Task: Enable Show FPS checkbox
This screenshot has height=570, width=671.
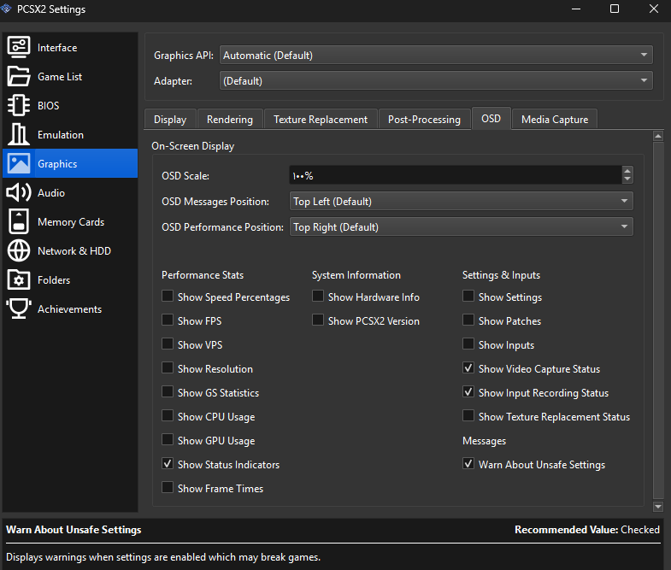Action: click(x=168, y=320)
